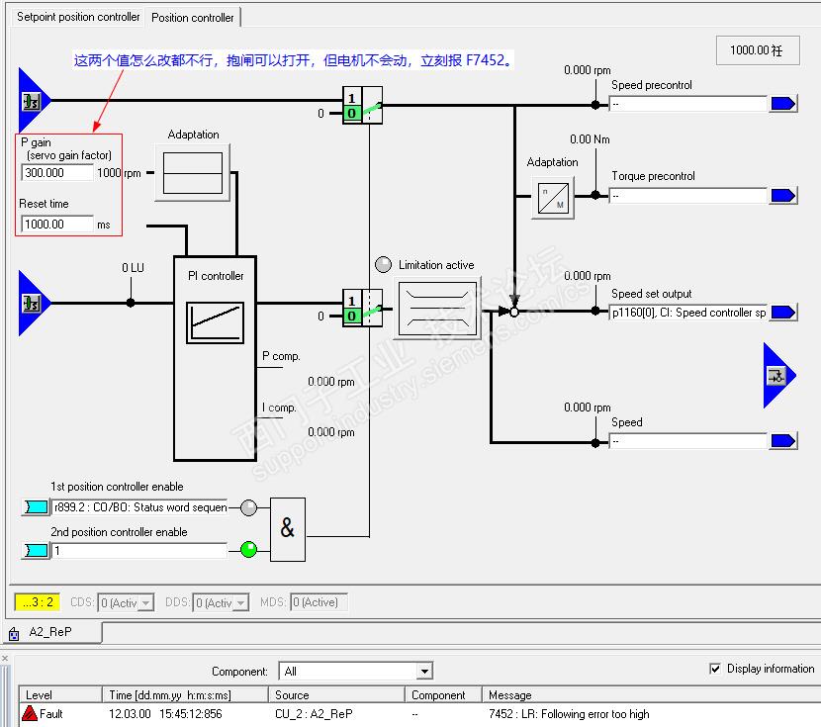
Task: Click the Speed precontrol interconnection field
Action: coord(687,104)
